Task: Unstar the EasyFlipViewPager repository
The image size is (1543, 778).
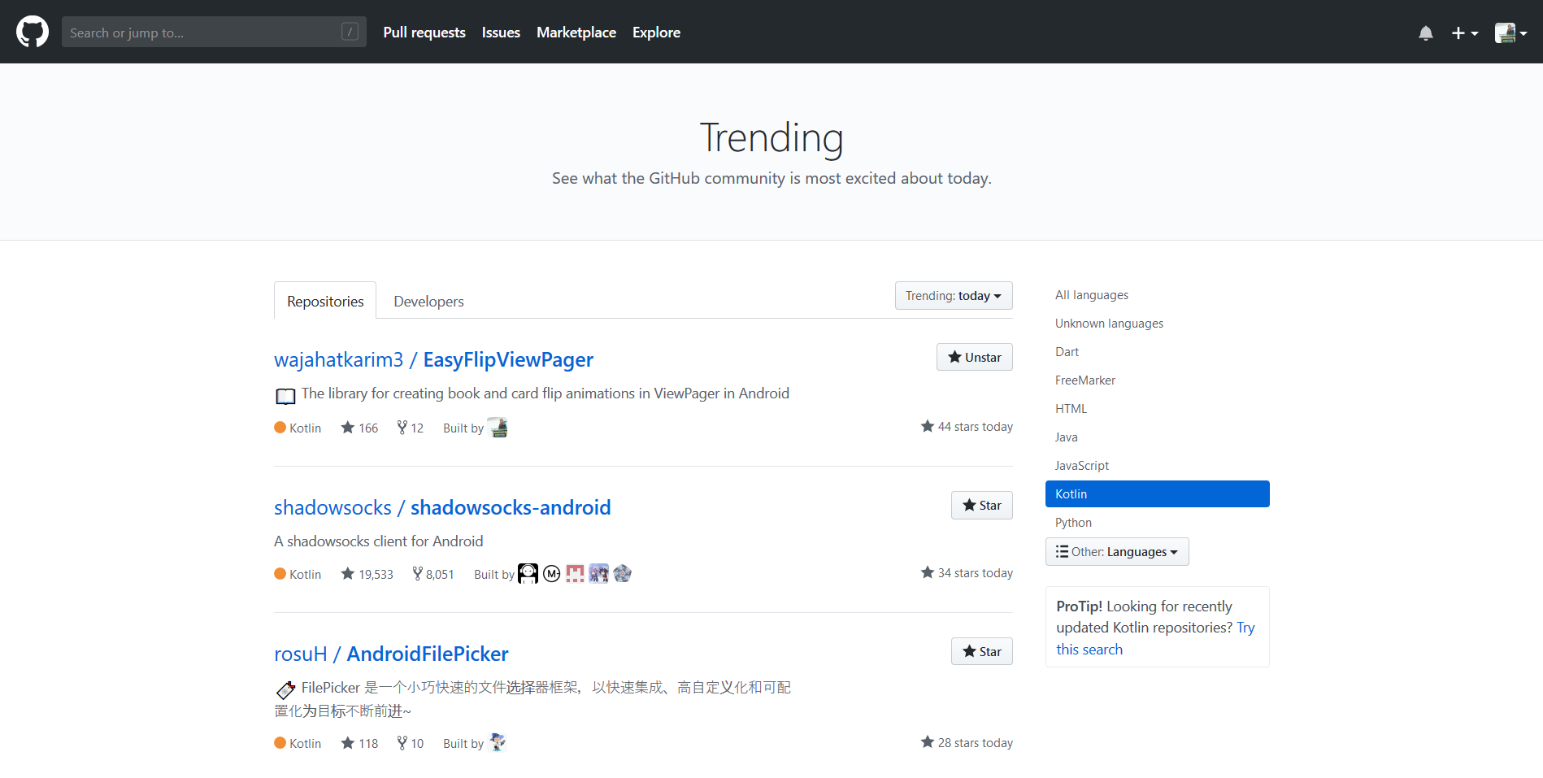Action: 974,357
